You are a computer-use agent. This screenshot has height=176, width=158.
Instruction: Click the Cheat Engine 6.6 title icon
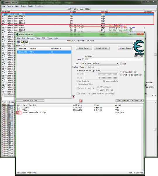pos(17,34)
